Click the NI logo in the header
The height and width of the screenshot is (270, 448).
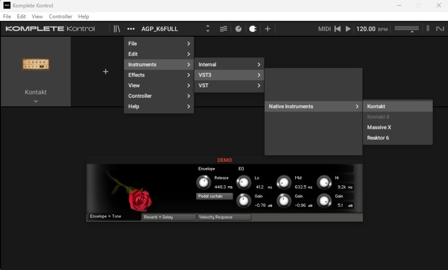440,29
